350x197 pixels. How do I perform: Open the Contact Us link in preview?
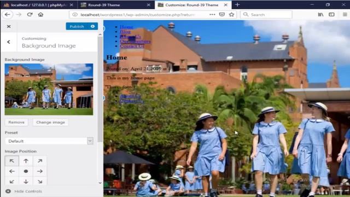click(x=132, y=46)
